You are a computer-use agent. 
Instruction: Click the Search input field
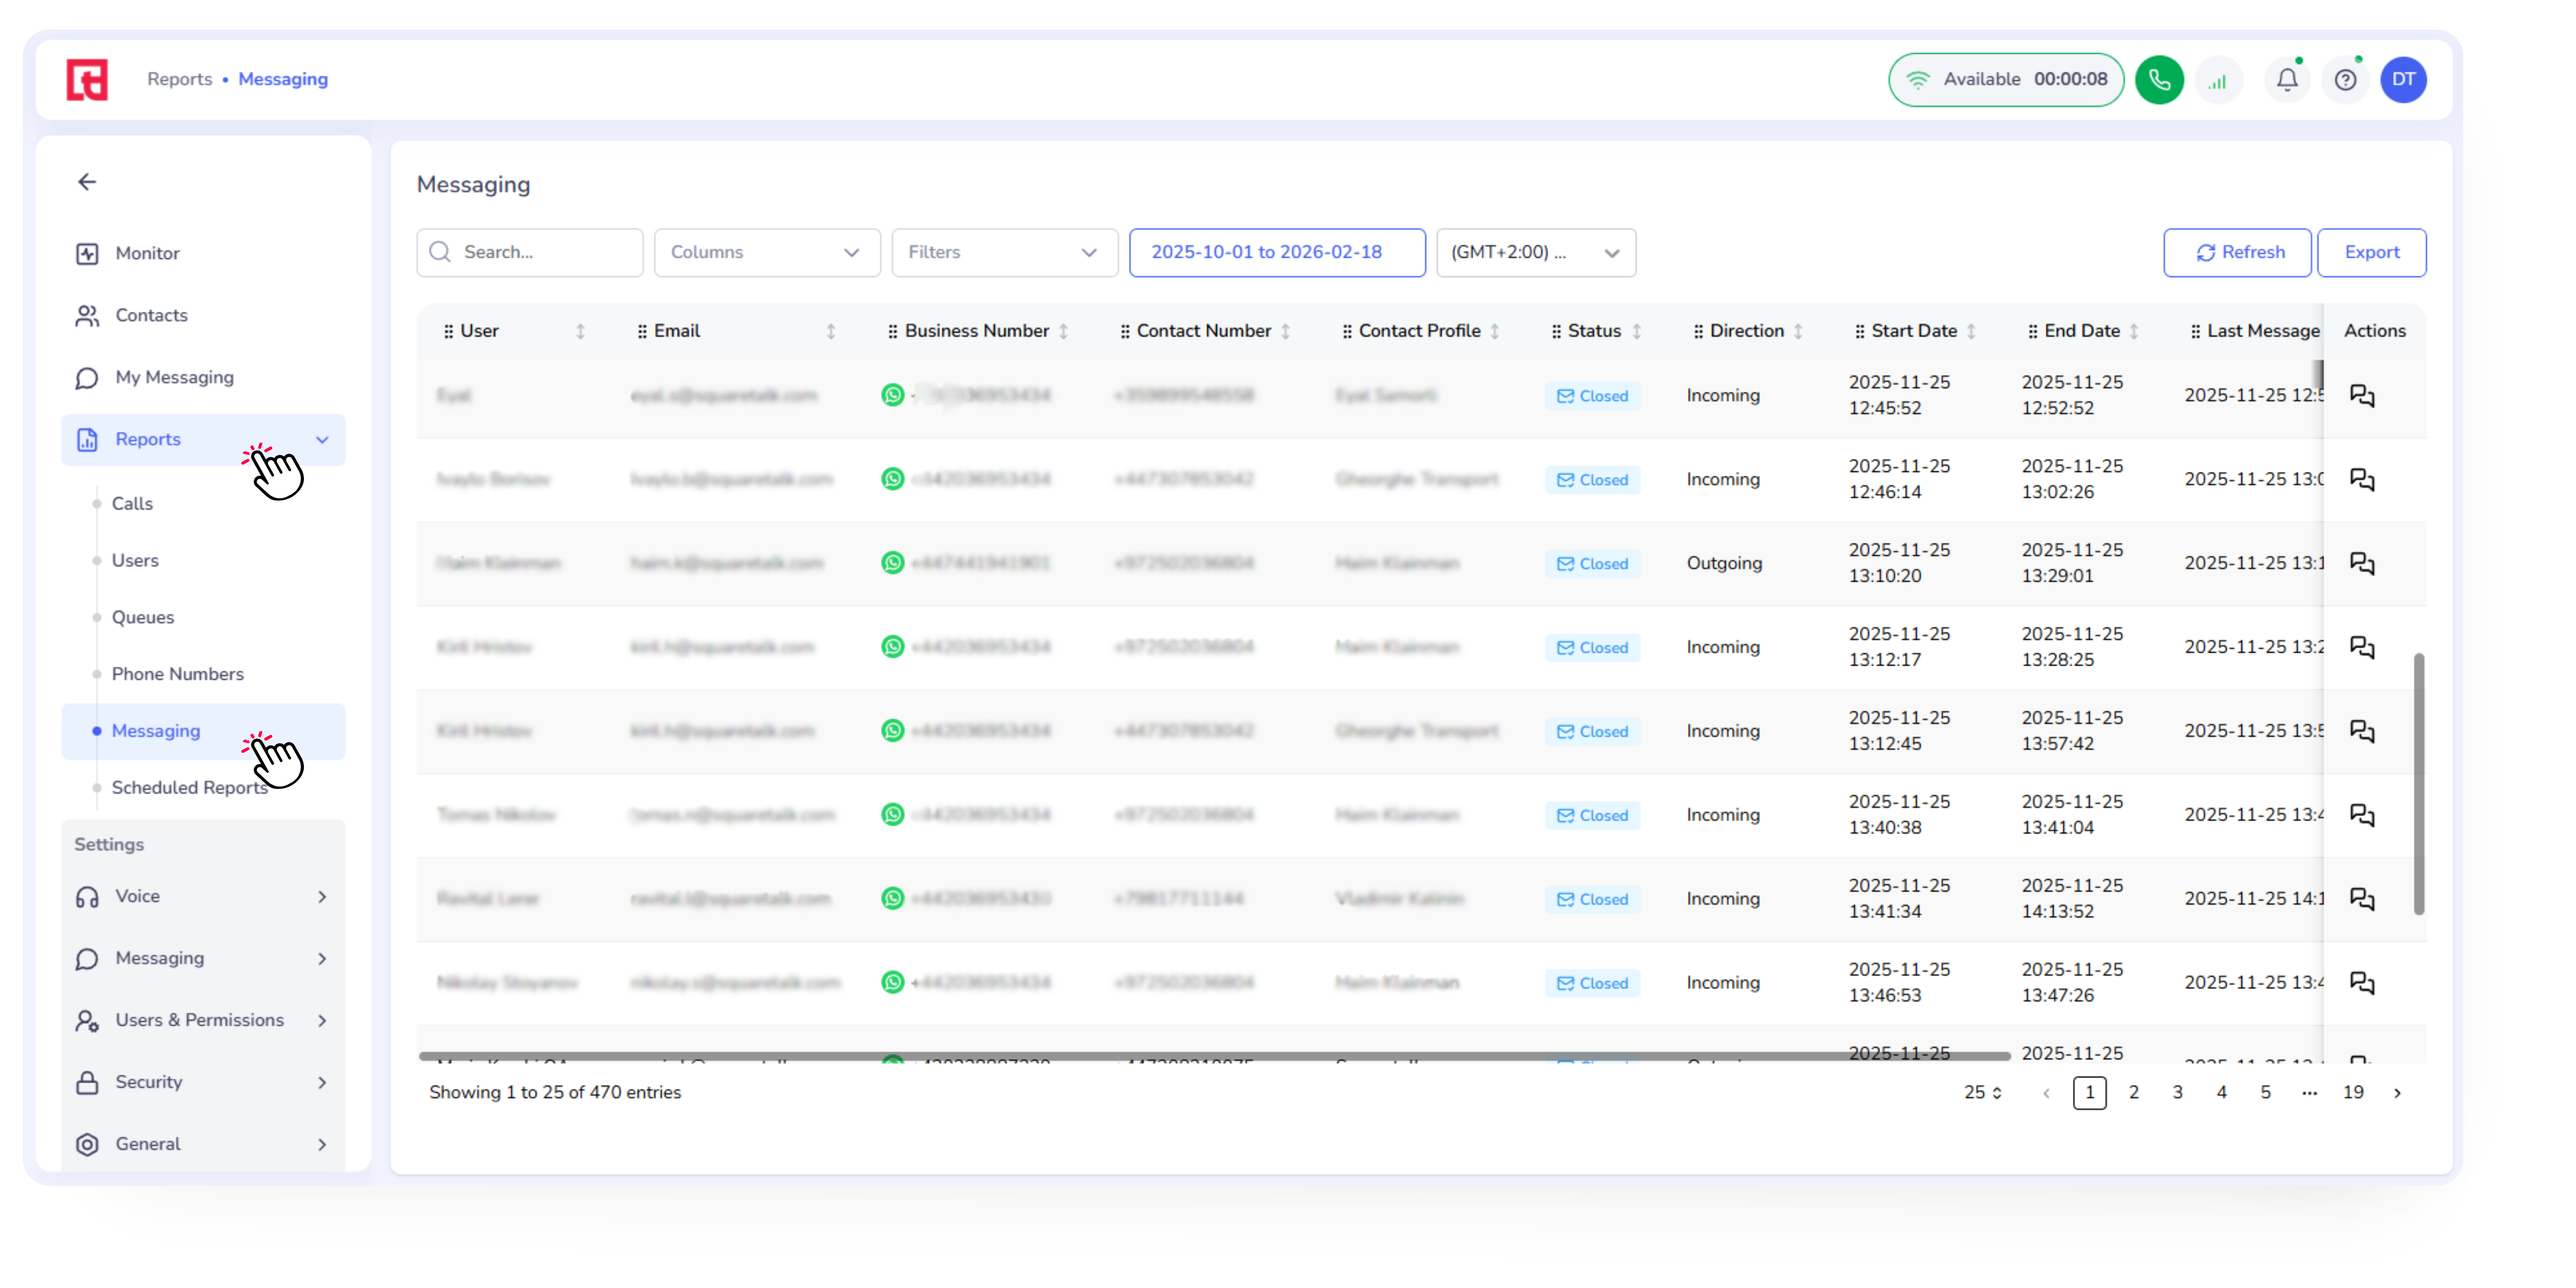pyautogui.click(x=530, y=253)
